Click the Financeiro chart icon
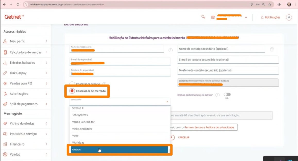 click(x=5, y=144)
